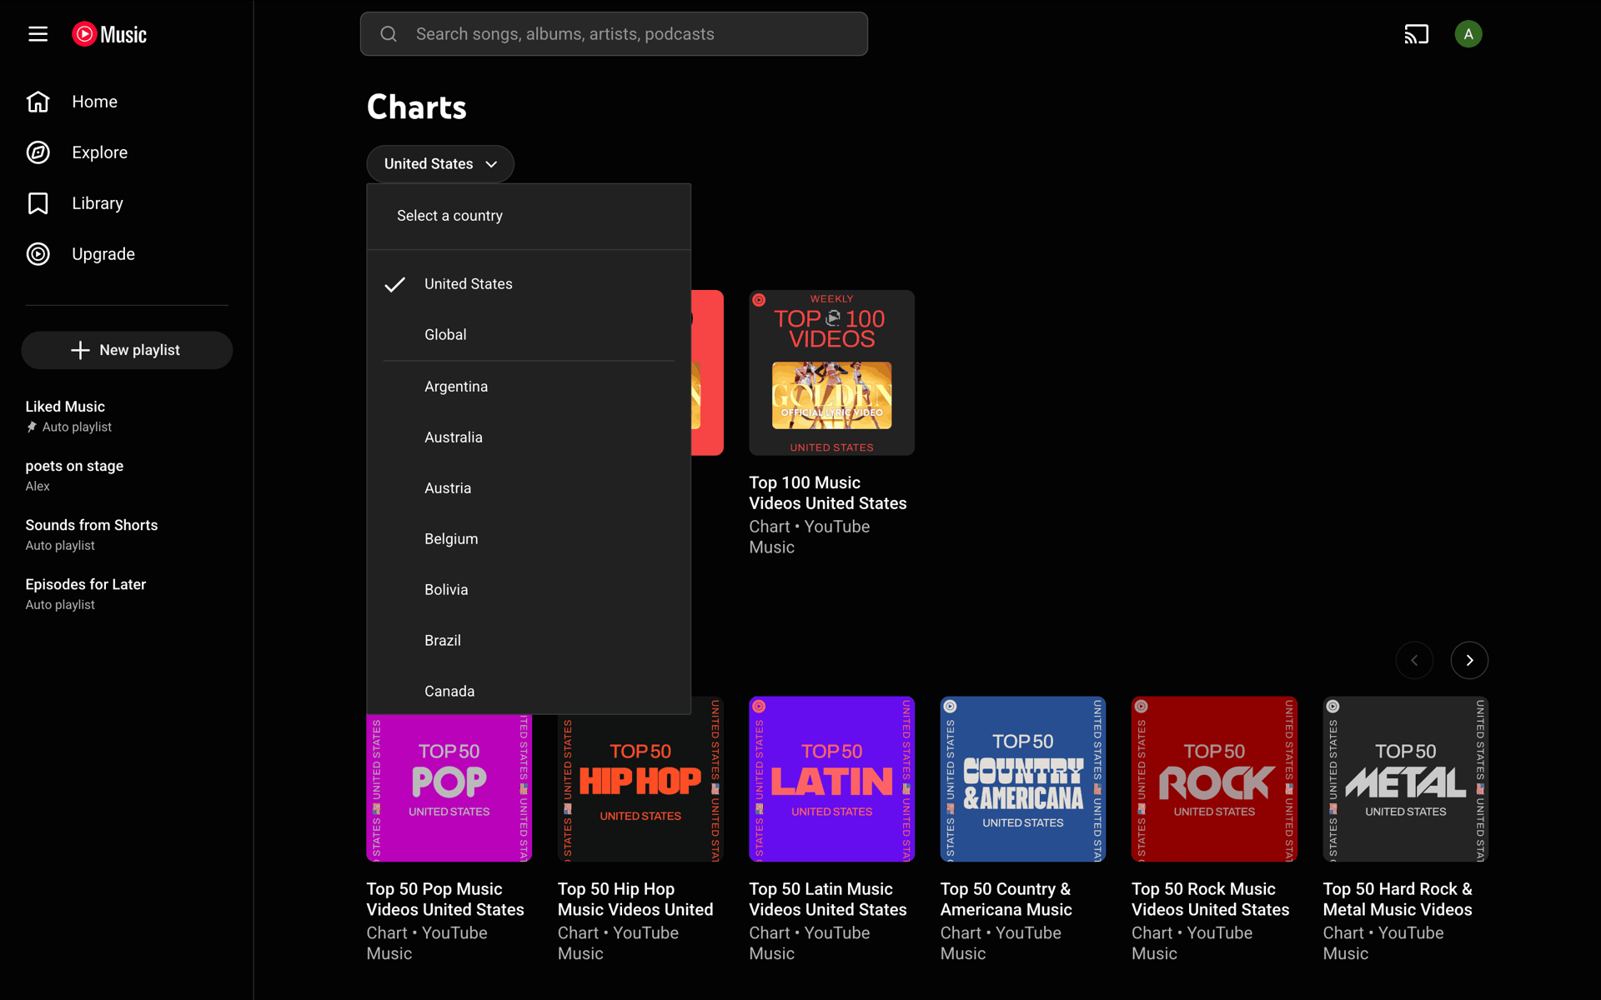Image resolution: width=1601 pixels, height=1000 pixels.
Task: Open the poets on stage playlist
Action: pos(127,475)
